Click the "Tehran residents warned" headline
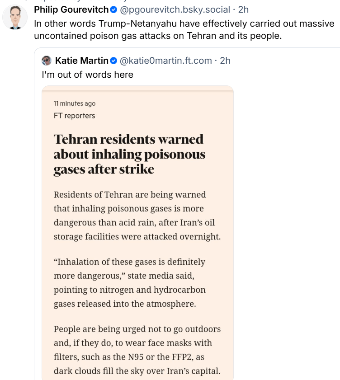 tap(129, 154)
